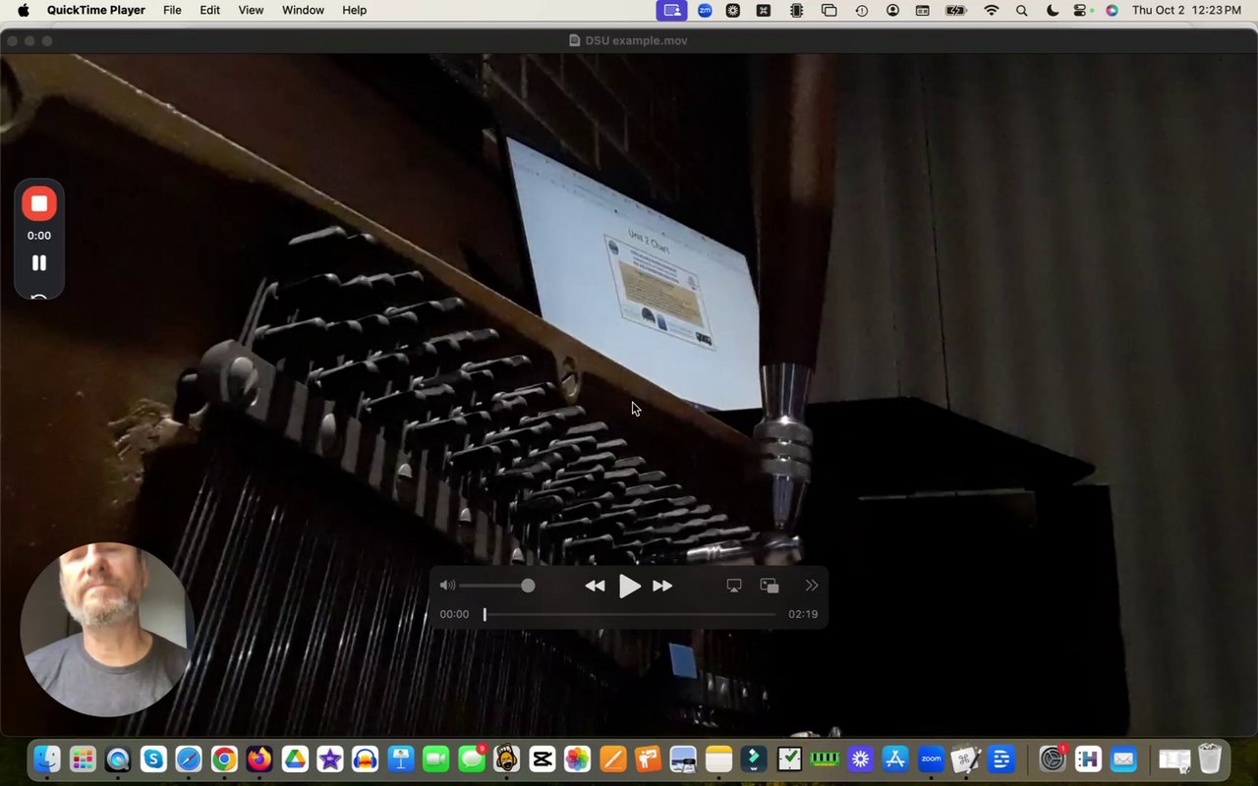Open Notes from the Dock

(718, 758)
